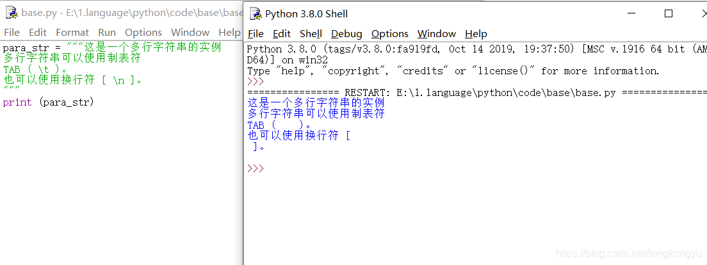Click the 'Type "help", "copyright"' info line

(x=453, y=71)
